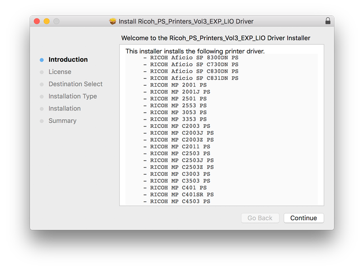Click the window title text
Image resolution: width=364 pixels, height=269 pixels.
click(186, 21)
